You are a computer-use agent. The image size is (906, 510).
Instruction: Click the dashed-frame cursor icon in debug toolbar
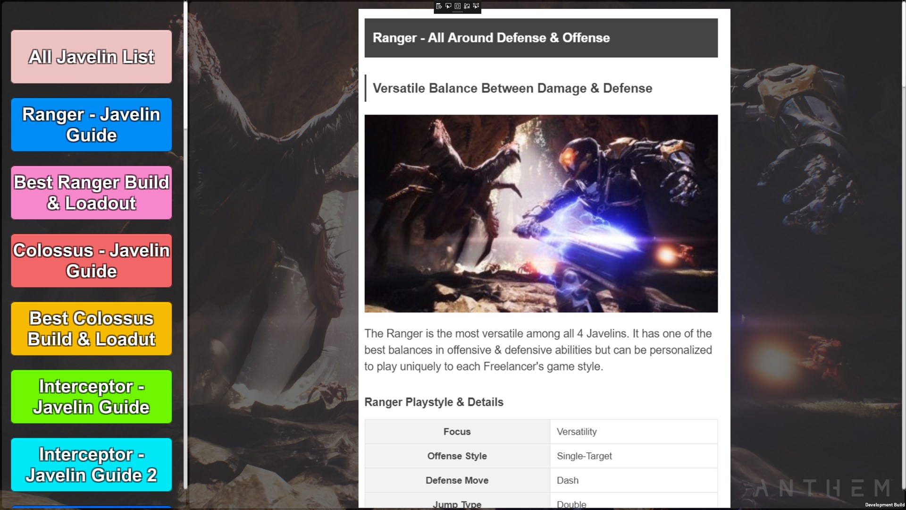point(476,6)
